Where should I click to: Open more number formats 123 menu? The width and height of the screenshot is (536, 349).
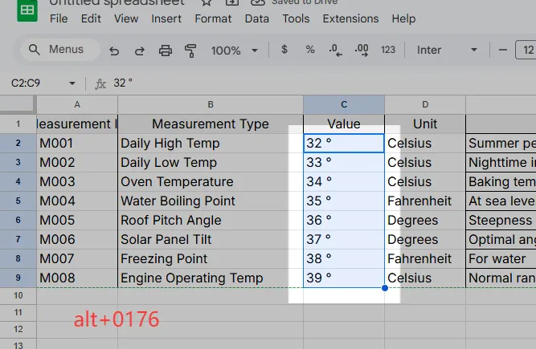(388, 50)
